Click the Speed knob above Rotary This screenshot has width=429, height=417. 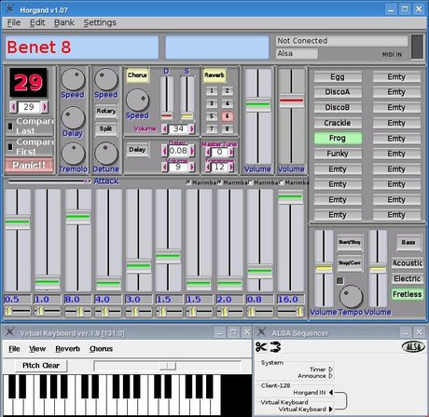pyautogui.click(x=106, y=79)
